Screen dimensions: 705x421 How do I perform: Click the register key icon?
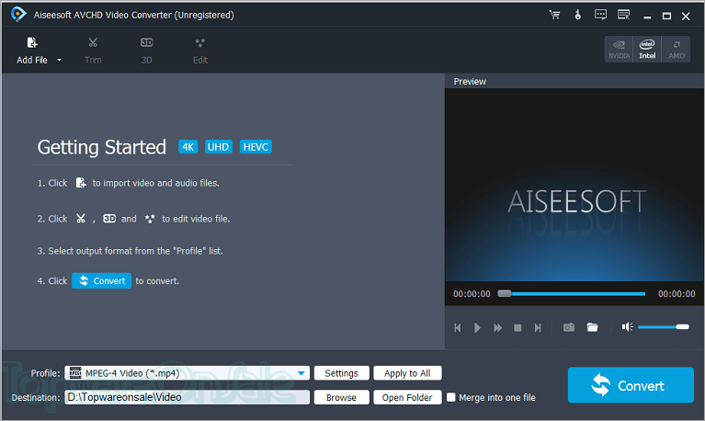pyautogui.click(x=578, y=15)
